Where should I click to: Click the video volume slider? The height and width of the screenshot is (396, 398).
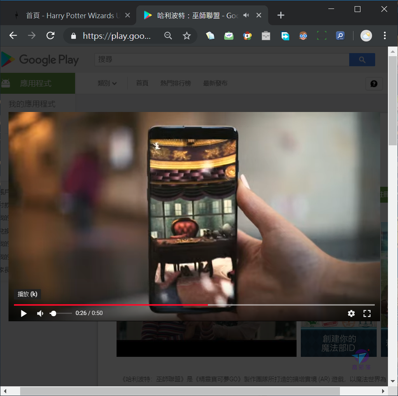point(61,314)
